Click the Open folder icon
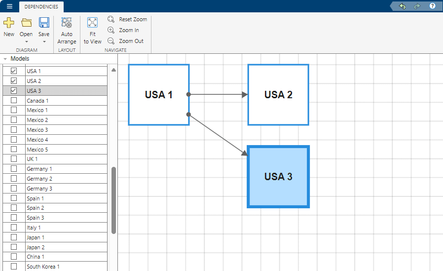The image size is (443, 271). click(26, 23)
